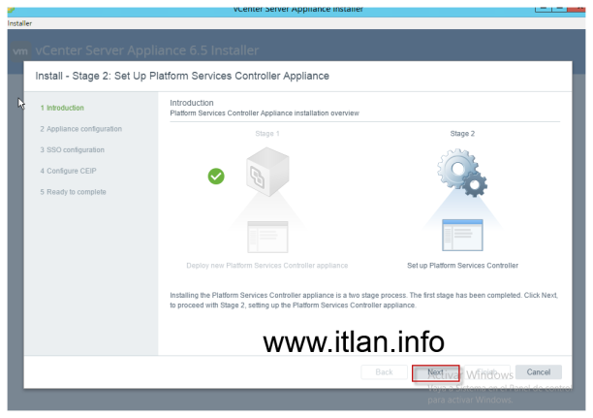Minimize the vCenter installer window
Viewport: 593px width, 418px height.
point(546,7)
